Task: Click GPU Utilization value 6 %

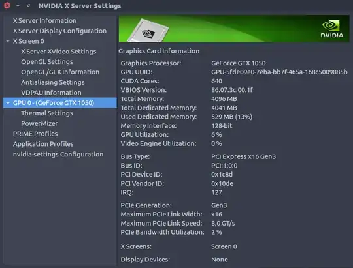Action: 216,135
